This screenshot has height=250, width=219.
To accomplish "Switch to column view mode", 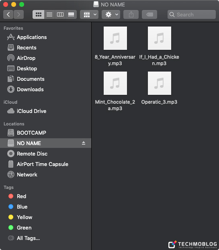I will pyautogui.click(x=60, y=14).
